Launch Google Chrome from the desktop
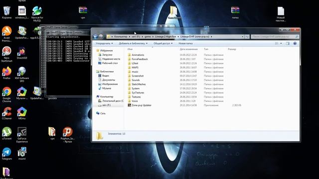319x179 pixels. [x=6, y=95]
